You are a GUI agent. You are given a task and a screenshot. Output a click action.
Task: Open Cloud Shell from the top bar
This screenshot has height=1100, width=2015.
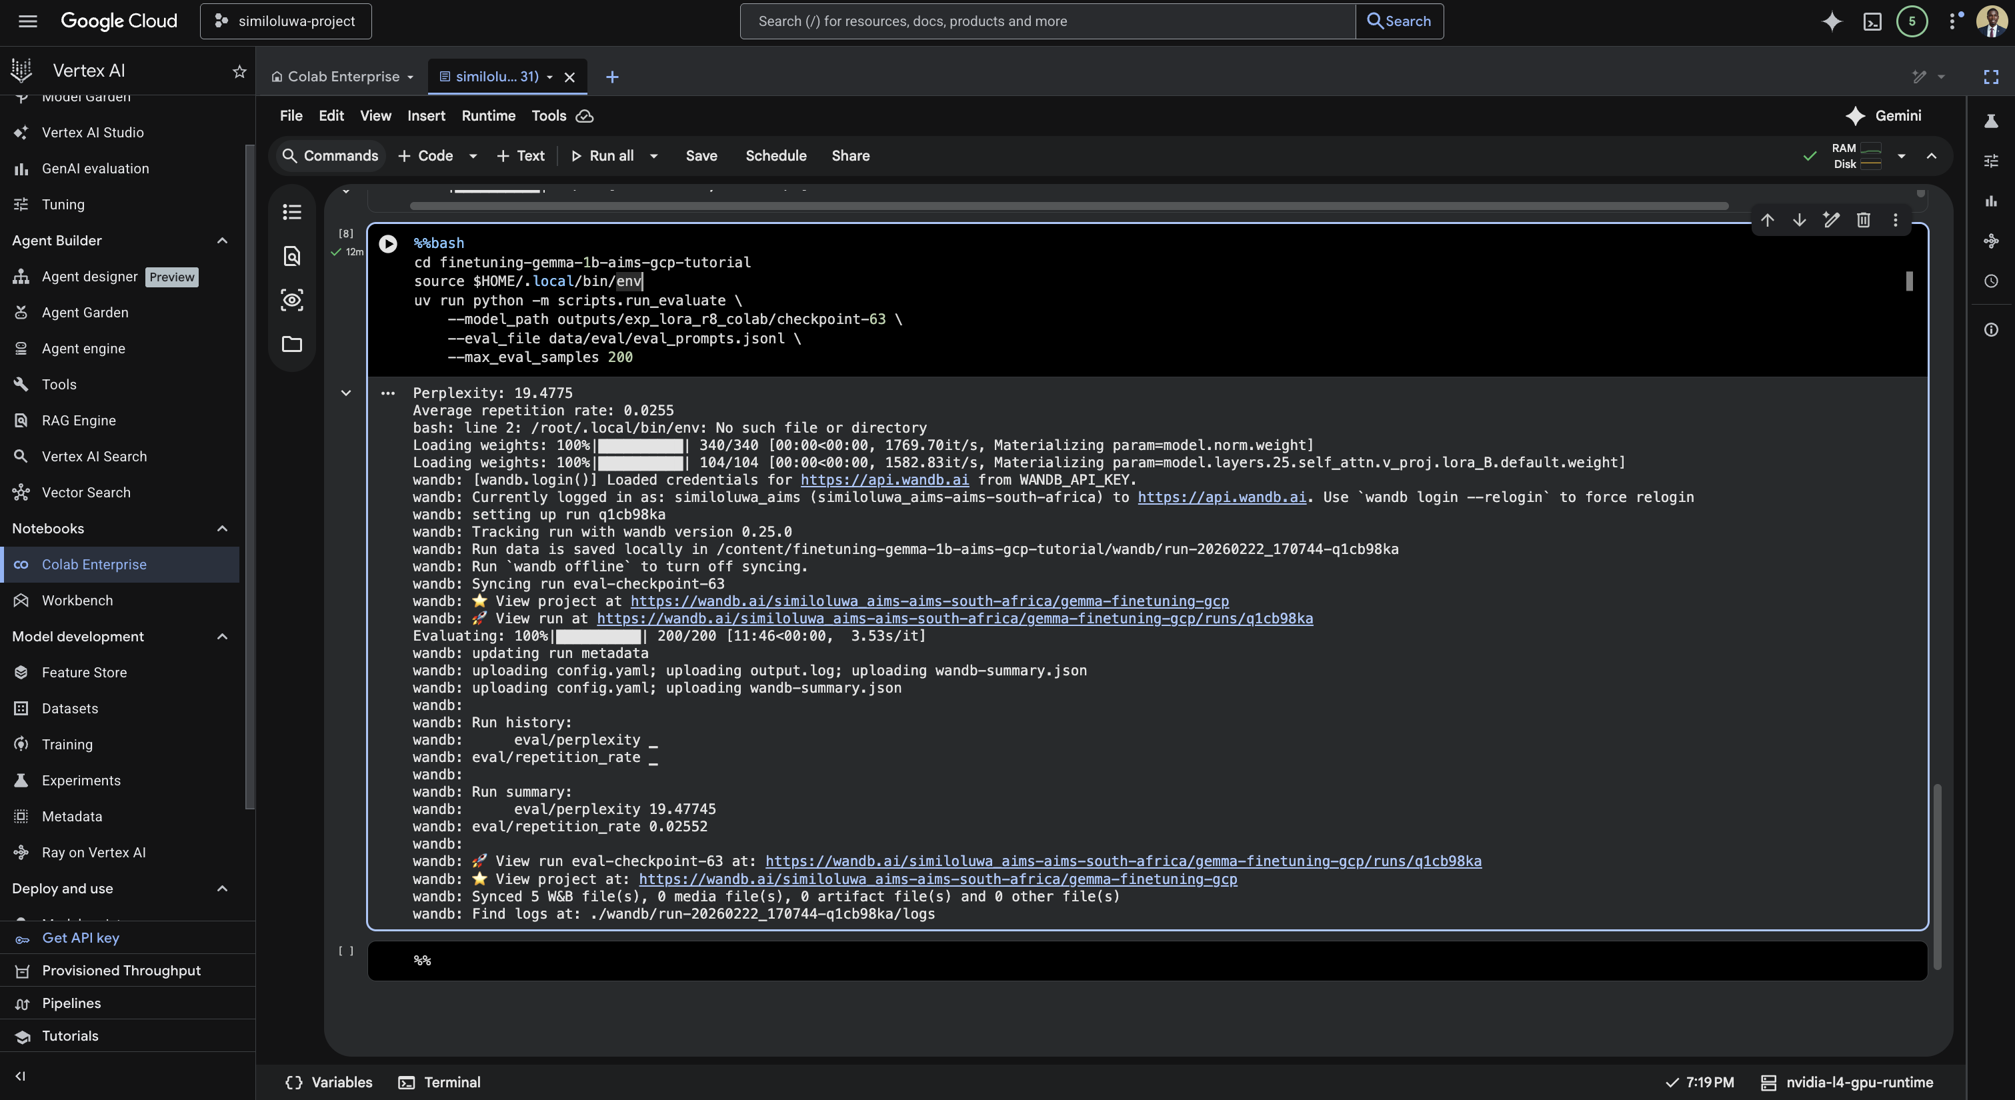[1872, 21]
